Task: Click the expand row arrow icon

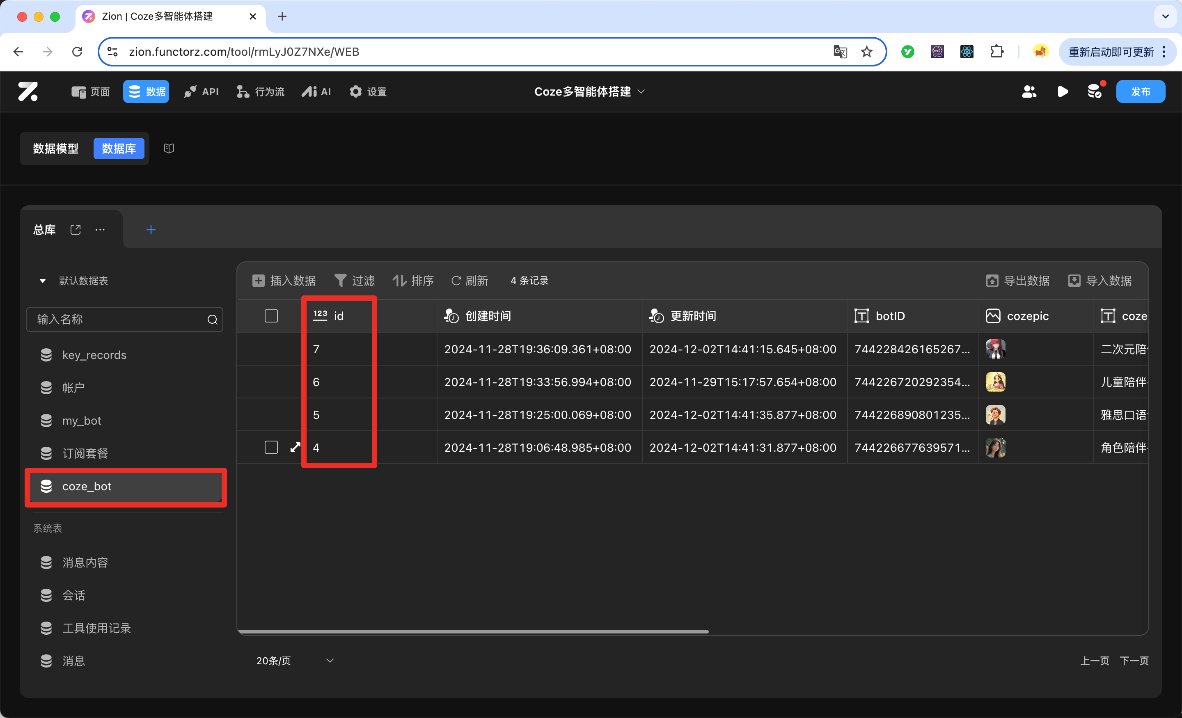Action: (x=295, y=448)
